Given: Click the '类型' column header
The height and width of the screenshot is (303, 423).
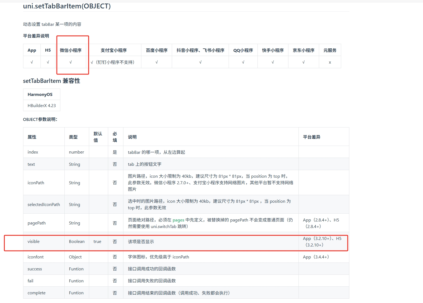Looking at the screenshot, I should 77,137.
